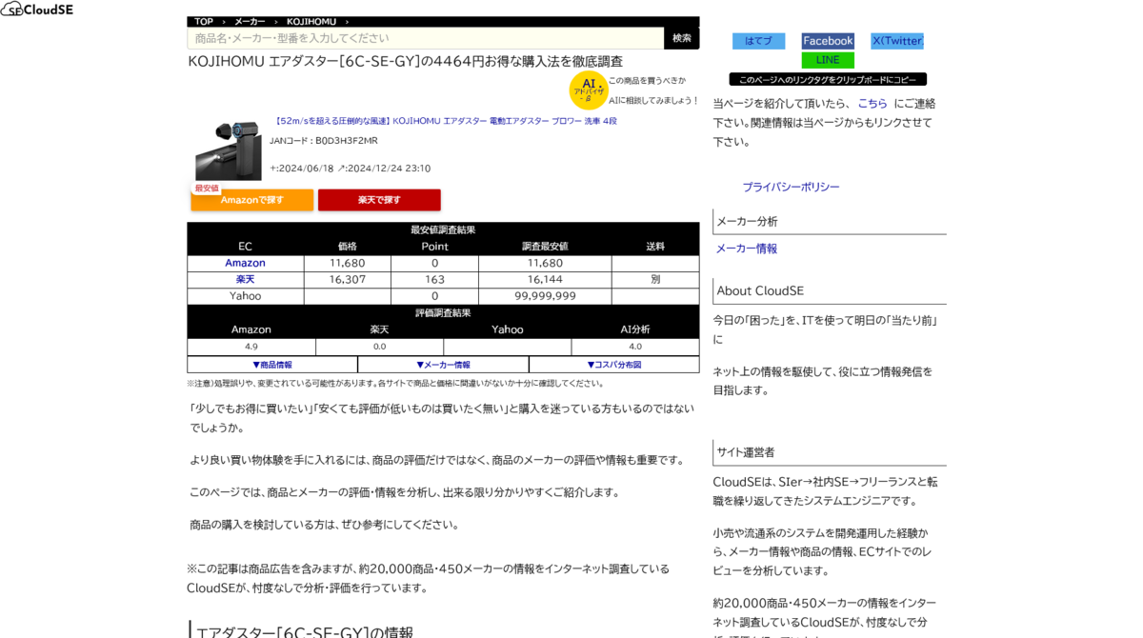Screen dimensions: 1143x638
Task: Share on Facebook button
Action: click(828, 41)
